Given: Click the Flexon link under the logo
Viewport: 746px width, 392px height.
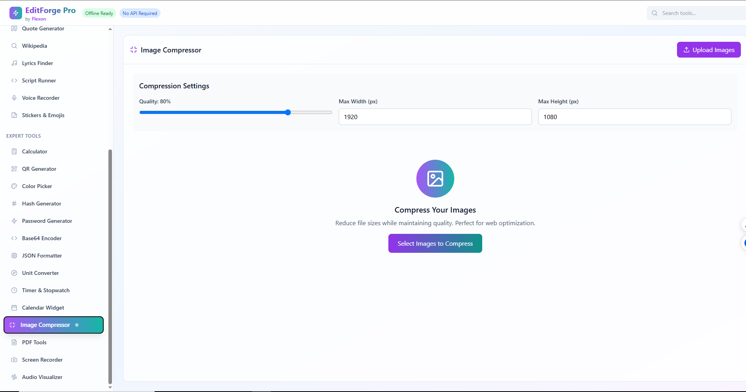Looking at the screenshot, I should (39, 19).
